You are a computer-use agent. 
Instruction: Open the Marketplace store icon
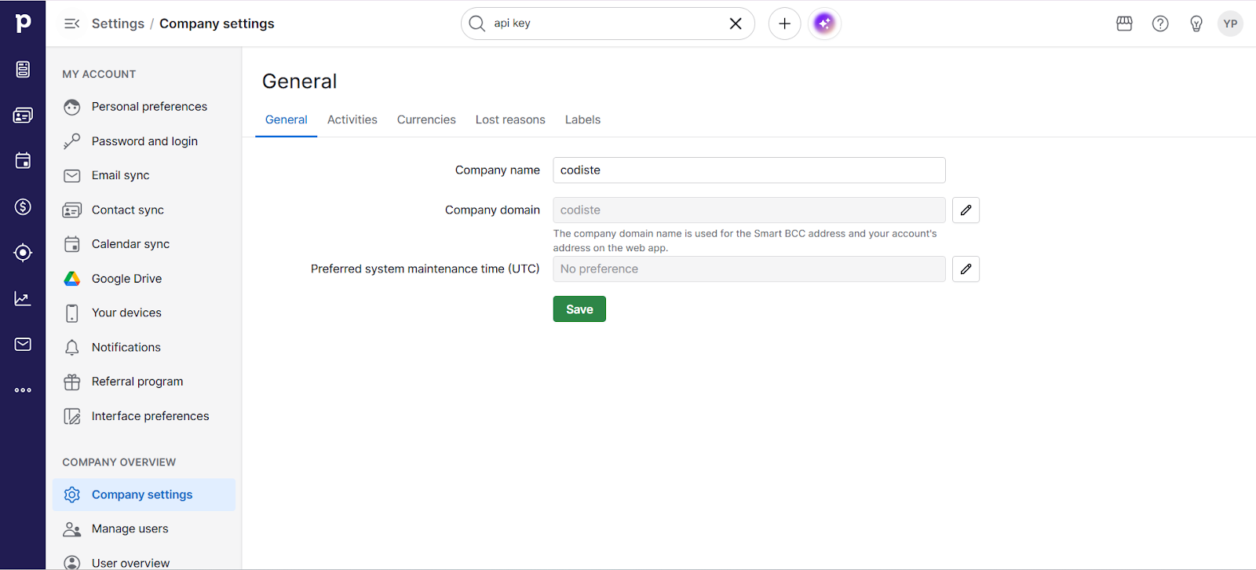pos(1124,24)
